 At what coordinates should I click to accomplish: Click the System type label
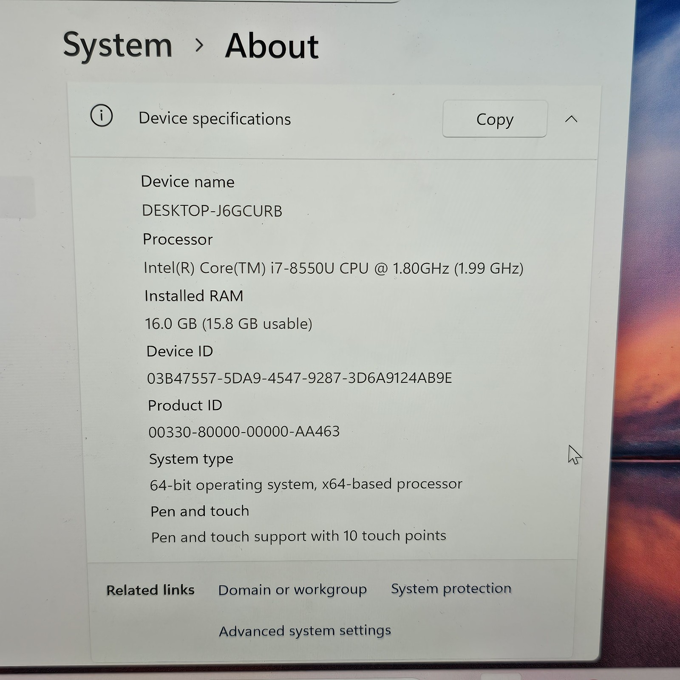pos(191,459)
